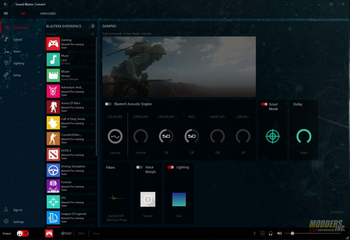Enable the Voice Morph toggle

click(x=139, y=167)
